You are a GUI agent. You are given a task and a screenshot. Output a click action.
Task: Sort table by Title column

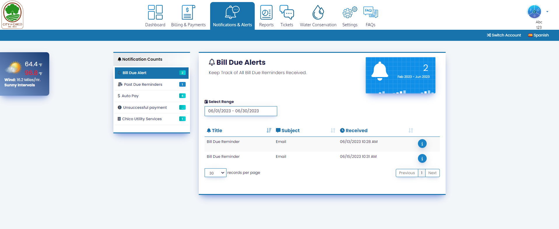click(269, 130)
